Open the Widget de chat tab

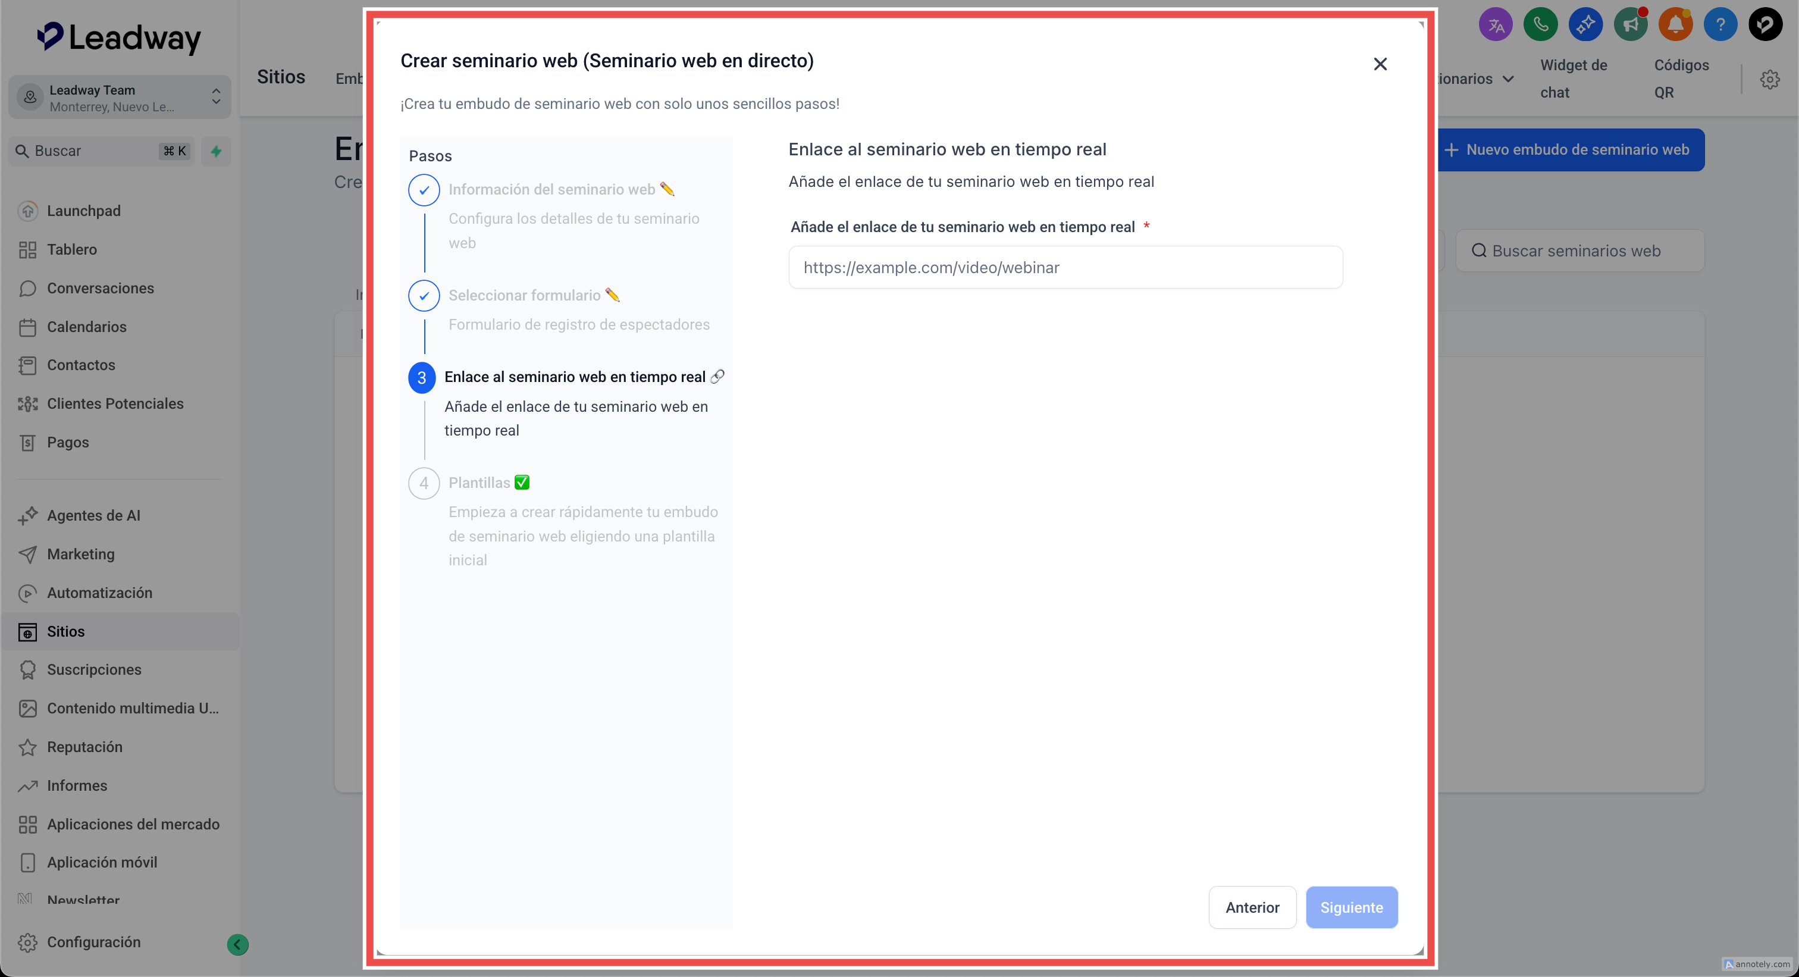(x=1573, y=78)
